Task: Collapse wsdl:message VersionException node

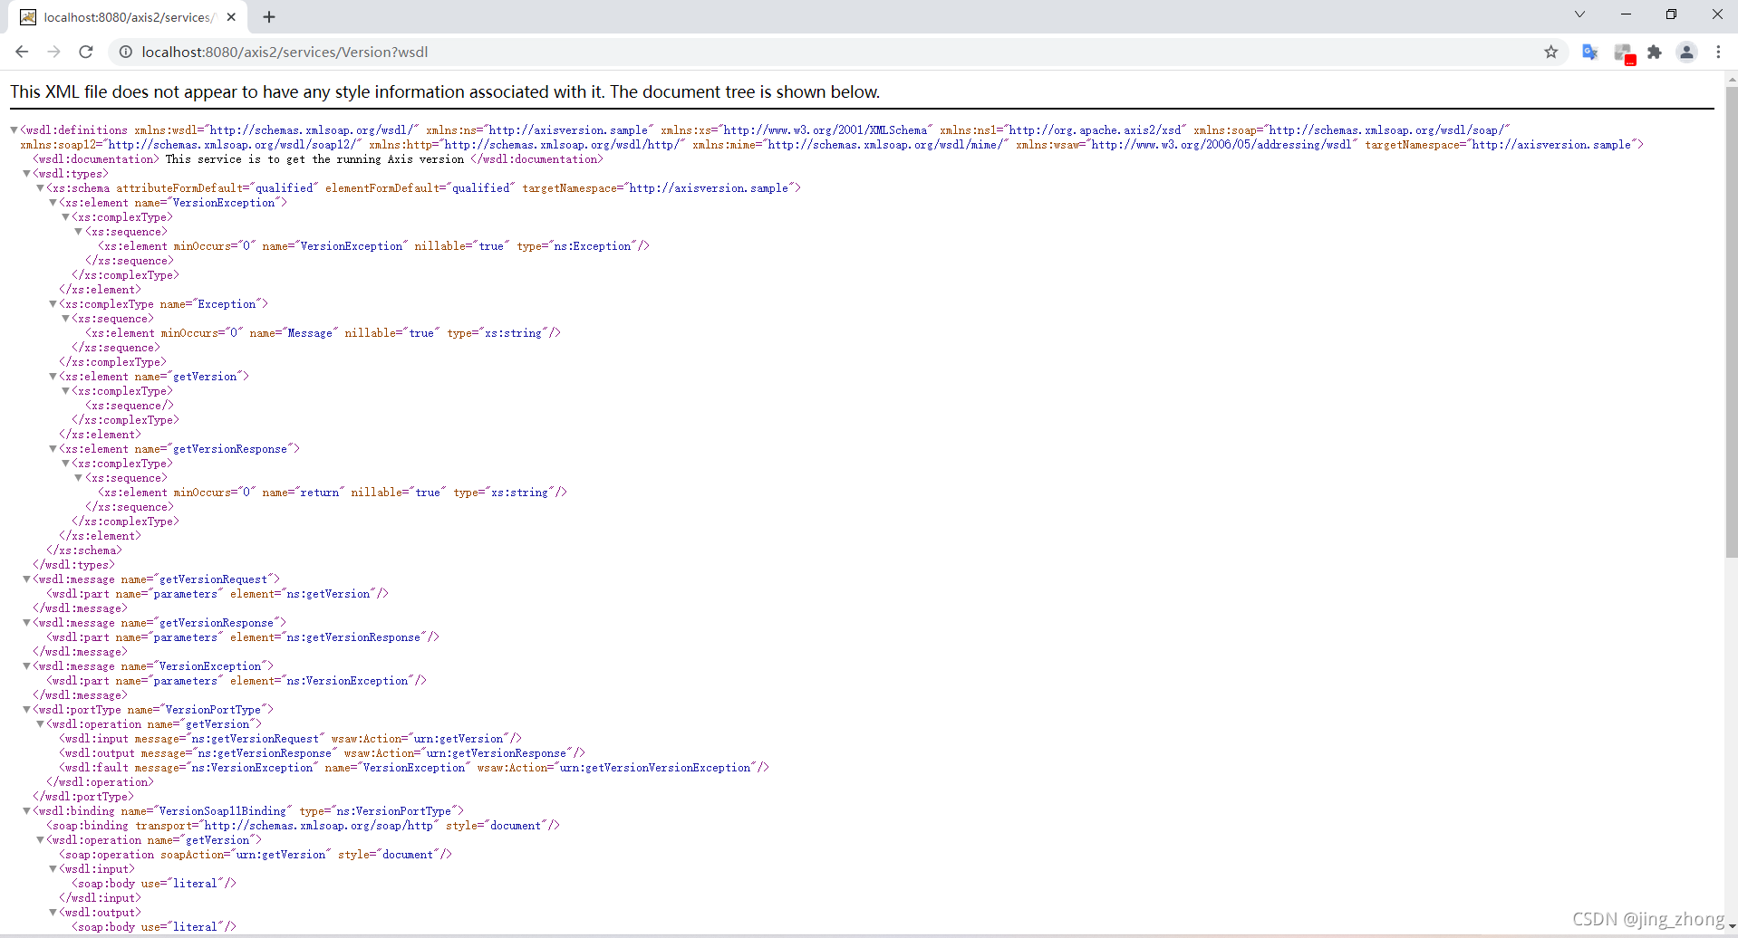Action: (26, 666)
